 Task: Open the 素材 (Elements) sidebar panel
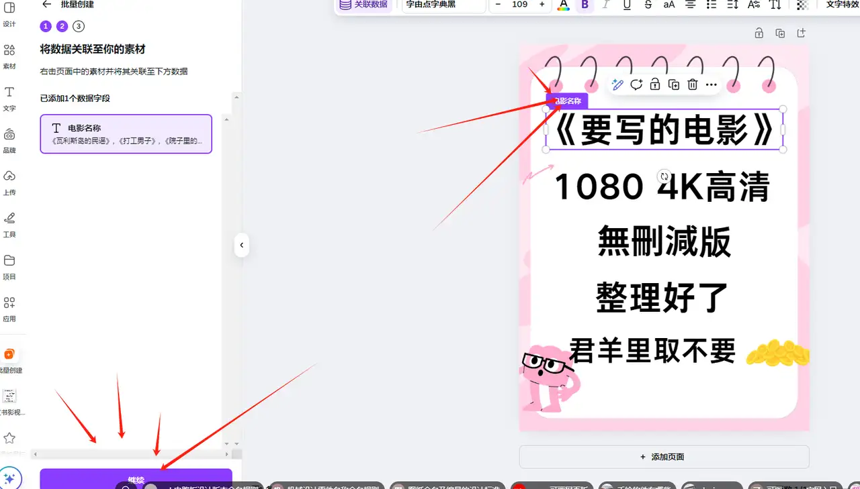(9, 56)
